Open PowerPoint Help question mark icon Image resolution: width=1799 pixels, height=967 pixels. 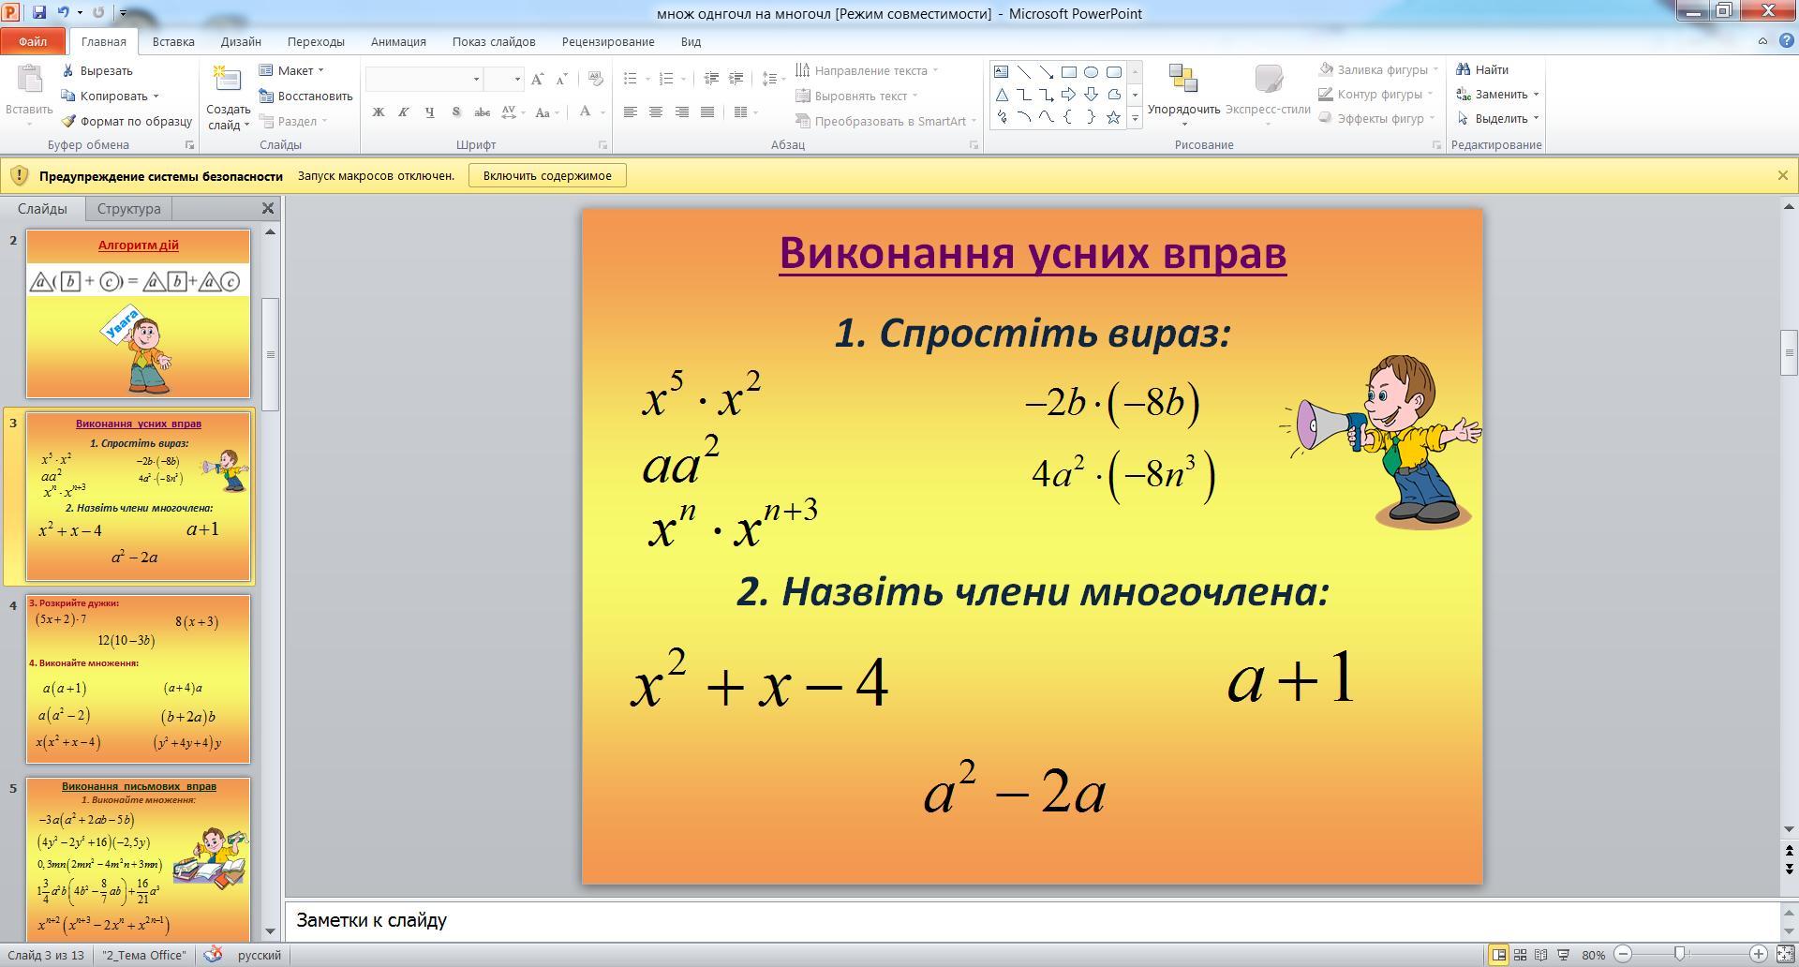pos(1786,41)
